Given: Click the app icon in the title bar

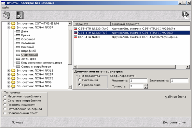Looking at the screenshot, I should (x=3, y=3).
